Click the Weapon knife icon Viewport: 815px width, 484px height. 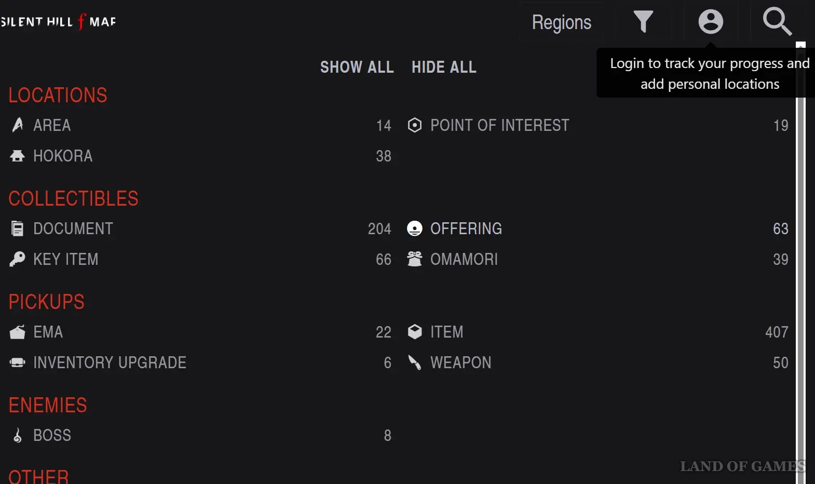[x=414, y=362]
